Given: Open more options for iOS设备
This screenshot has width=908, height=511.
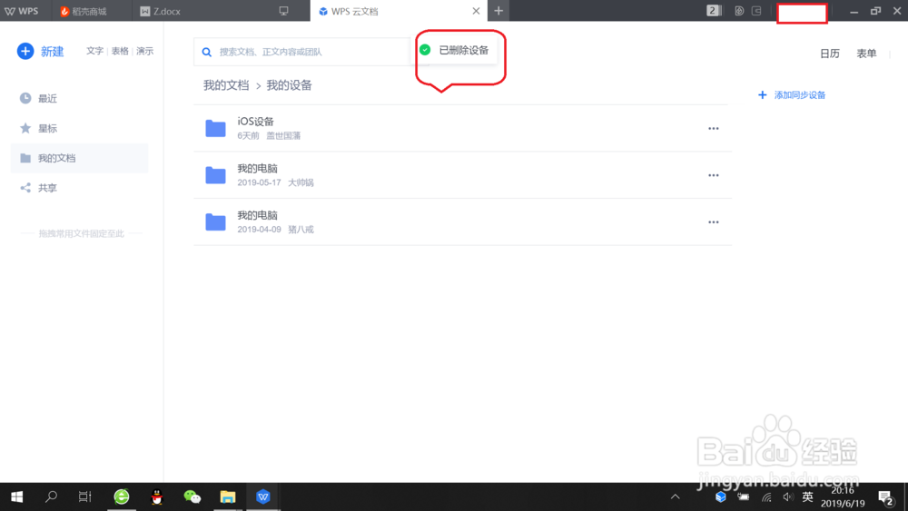Looking at the screenshot, I should 714,129.
